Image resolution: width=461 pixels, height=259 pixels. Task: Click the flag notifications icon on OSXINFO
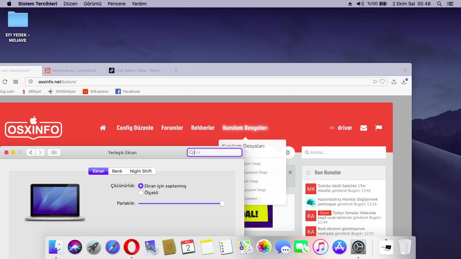[x=379, y=128]
